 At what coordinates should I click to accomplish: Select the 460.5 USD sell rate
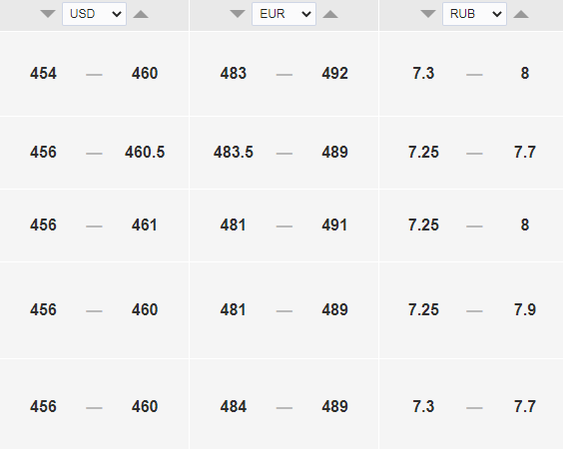click(x=145, y=153)
